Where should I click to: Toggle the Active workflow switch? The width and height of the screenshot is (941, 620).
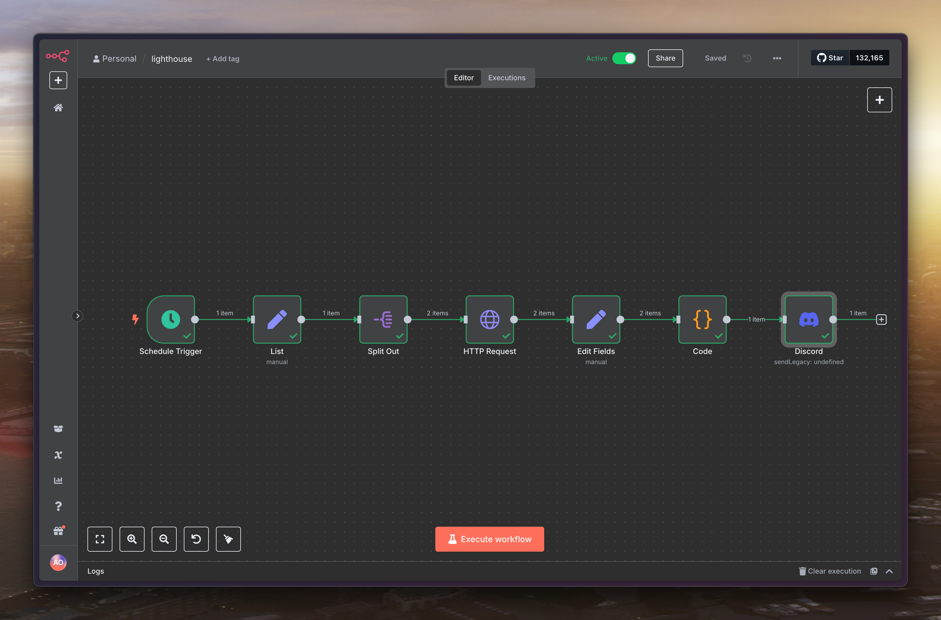[x=624, y=58]
